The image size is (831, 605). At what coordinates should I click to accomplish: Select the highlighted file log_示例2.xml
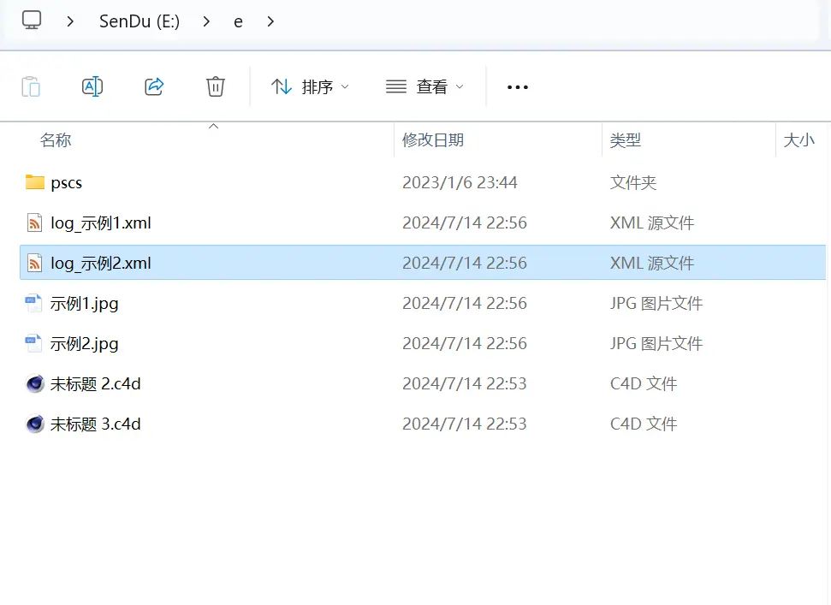tap(100, 263)
